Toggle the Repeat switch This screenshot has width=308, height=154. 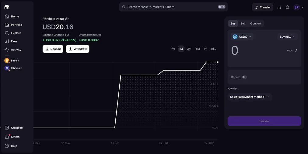244,77
